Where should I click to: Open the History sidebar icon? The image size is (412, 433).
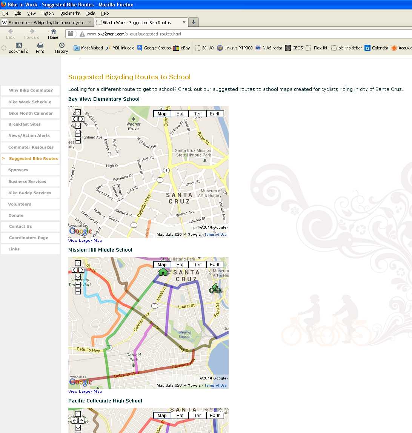(61, 46)
